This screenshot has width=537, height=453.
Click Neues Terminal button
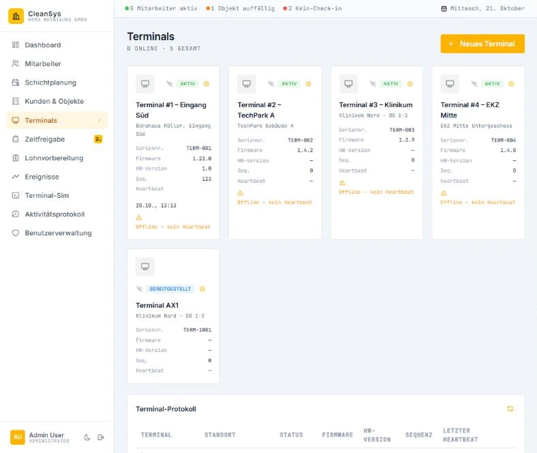[x=482, y=44]
